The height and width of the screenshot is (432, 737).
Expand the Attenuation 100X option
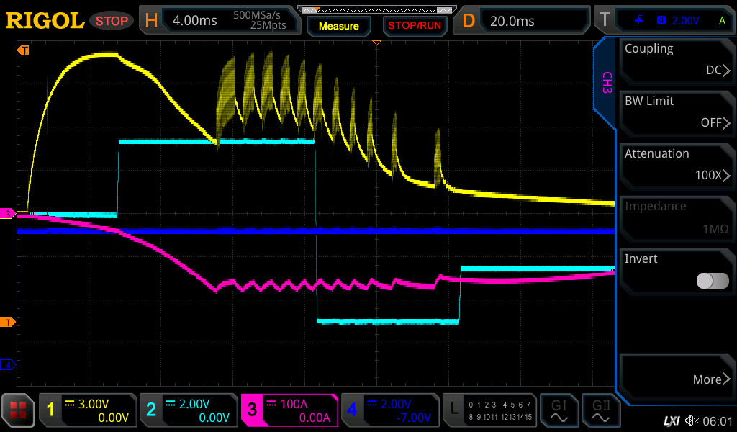pos(677,166)
